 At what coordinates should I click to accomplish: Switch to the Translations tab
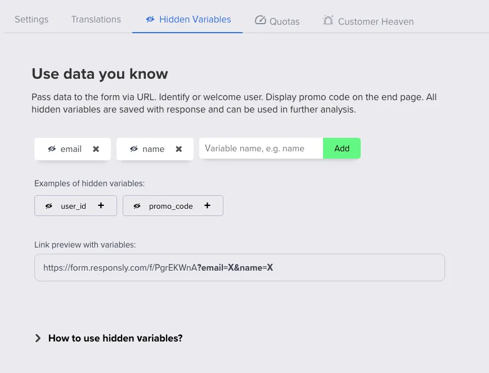click(x=96, y=19)
